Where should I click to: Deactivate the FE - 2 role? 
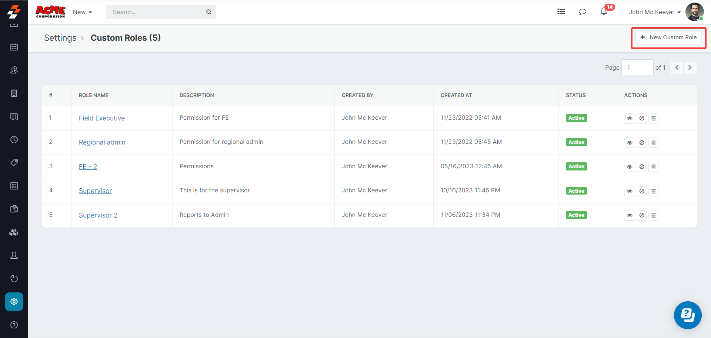tap(642, 167)
